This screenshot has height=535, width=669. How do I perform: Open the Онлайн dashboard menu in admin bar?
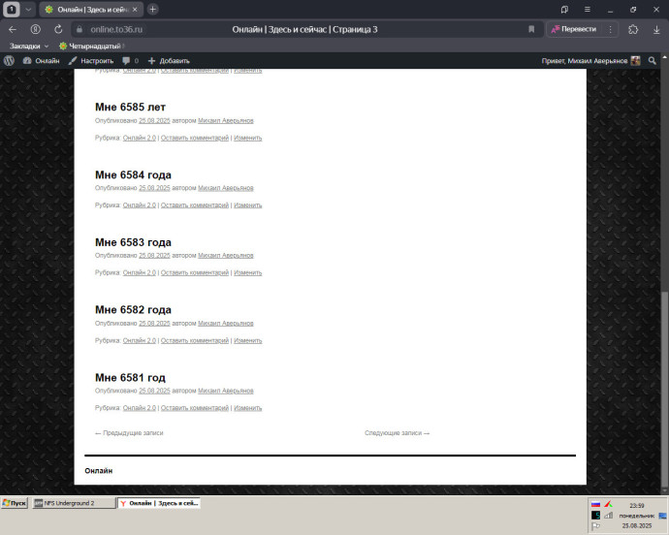click(42, 61)
